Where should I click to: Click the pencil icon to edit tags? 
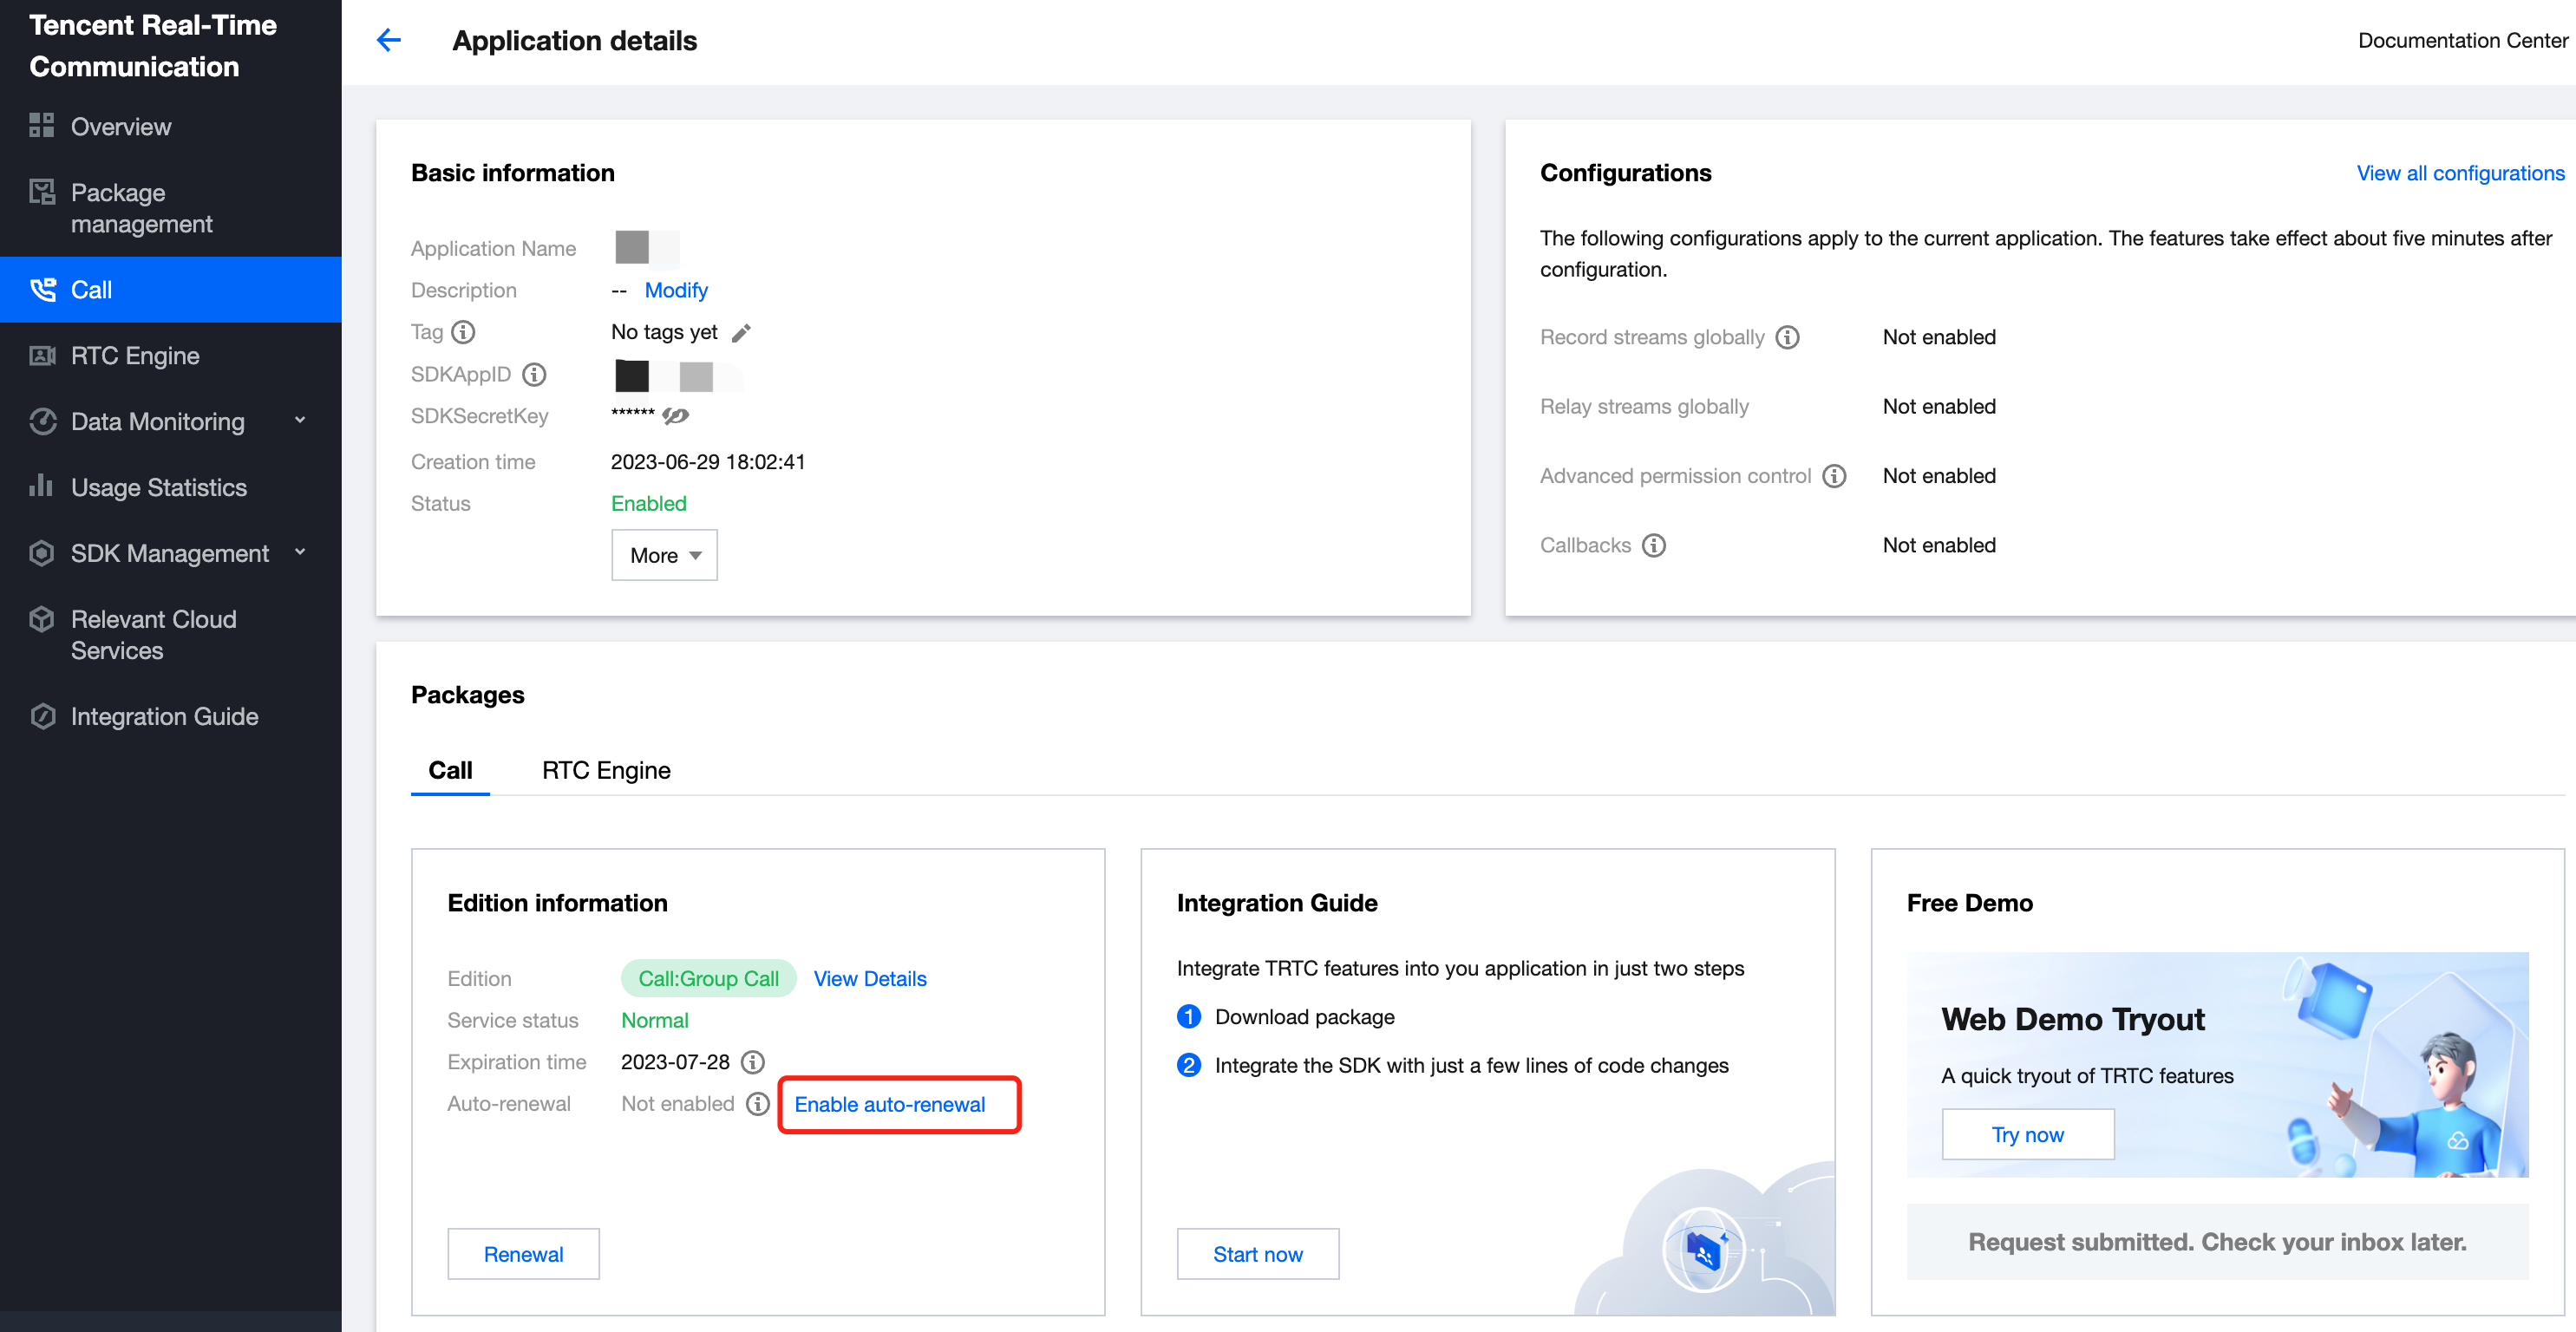tap(741, 333)
